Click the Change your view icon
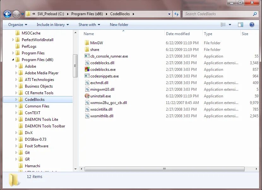Viewport: 262px width, 190px height. [223, 25]
